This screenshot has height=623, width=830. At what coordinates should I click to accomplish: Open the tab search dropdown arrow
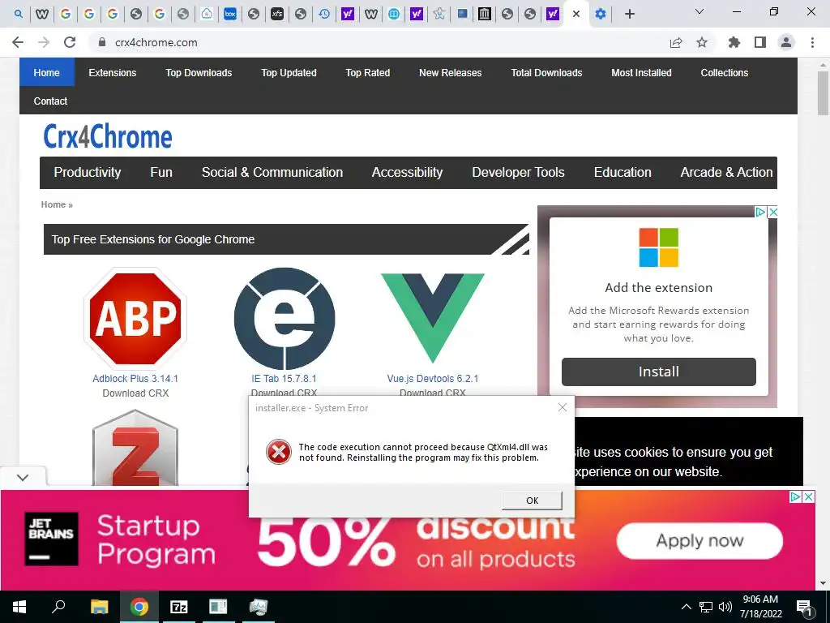(700, 11)
